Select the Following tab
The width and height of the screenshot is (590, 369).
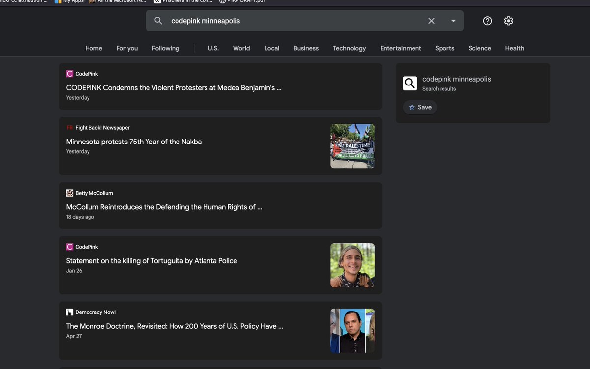pyautogui.click(x=165, y=48)
